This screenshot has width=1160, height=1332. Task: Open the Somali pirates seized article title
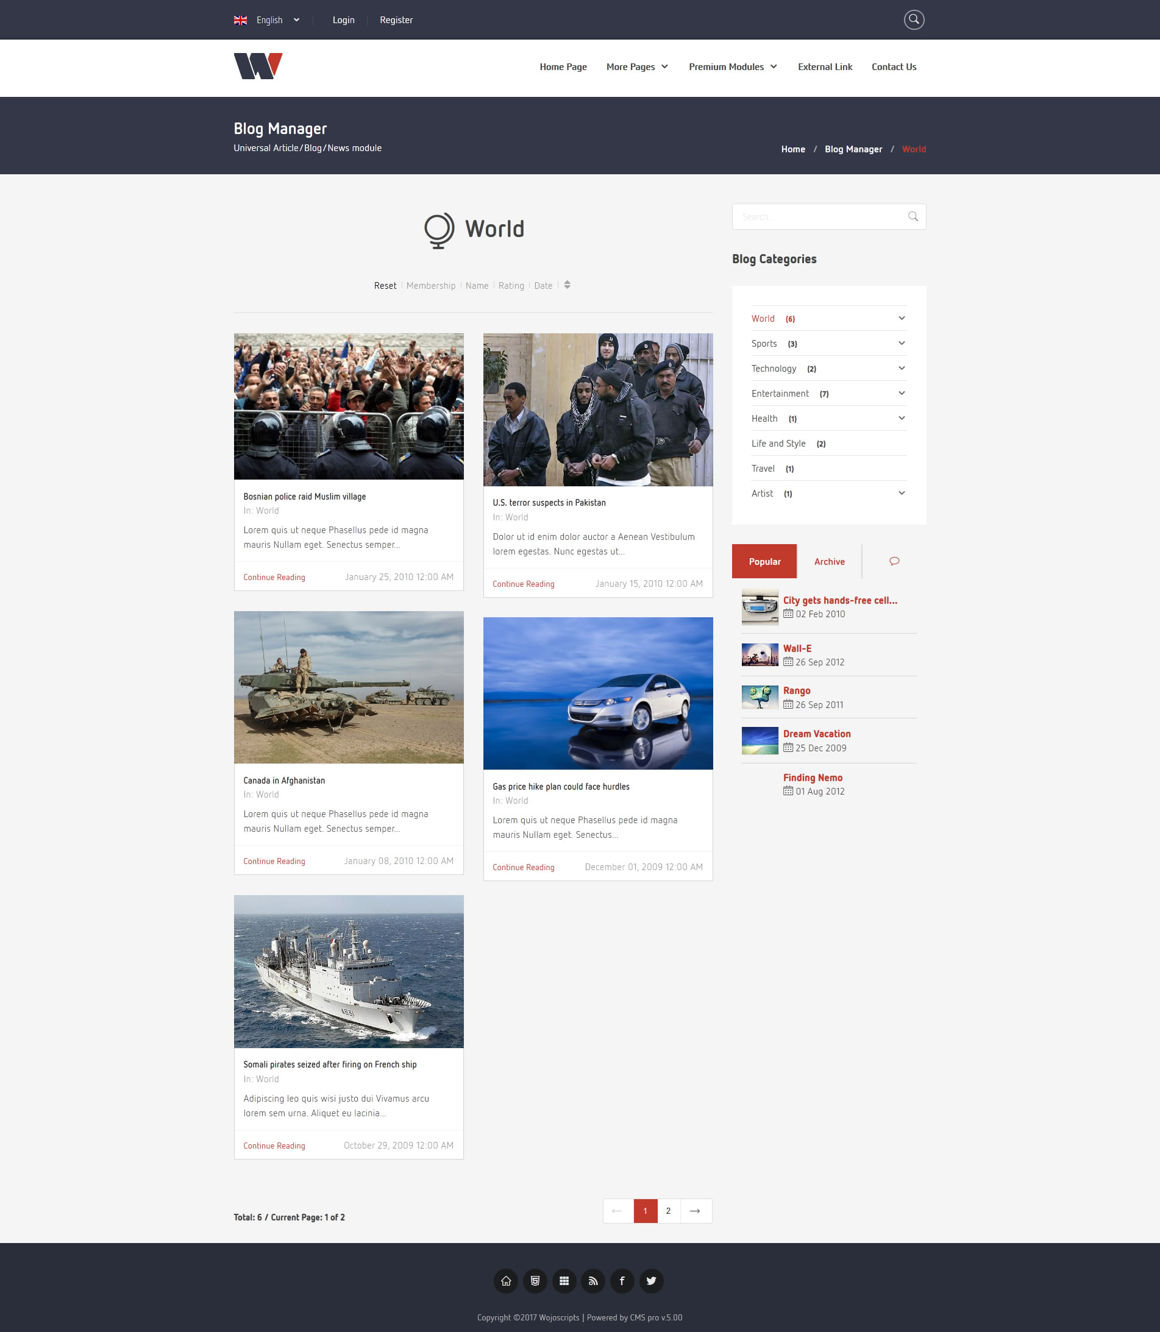(330, 1065)
